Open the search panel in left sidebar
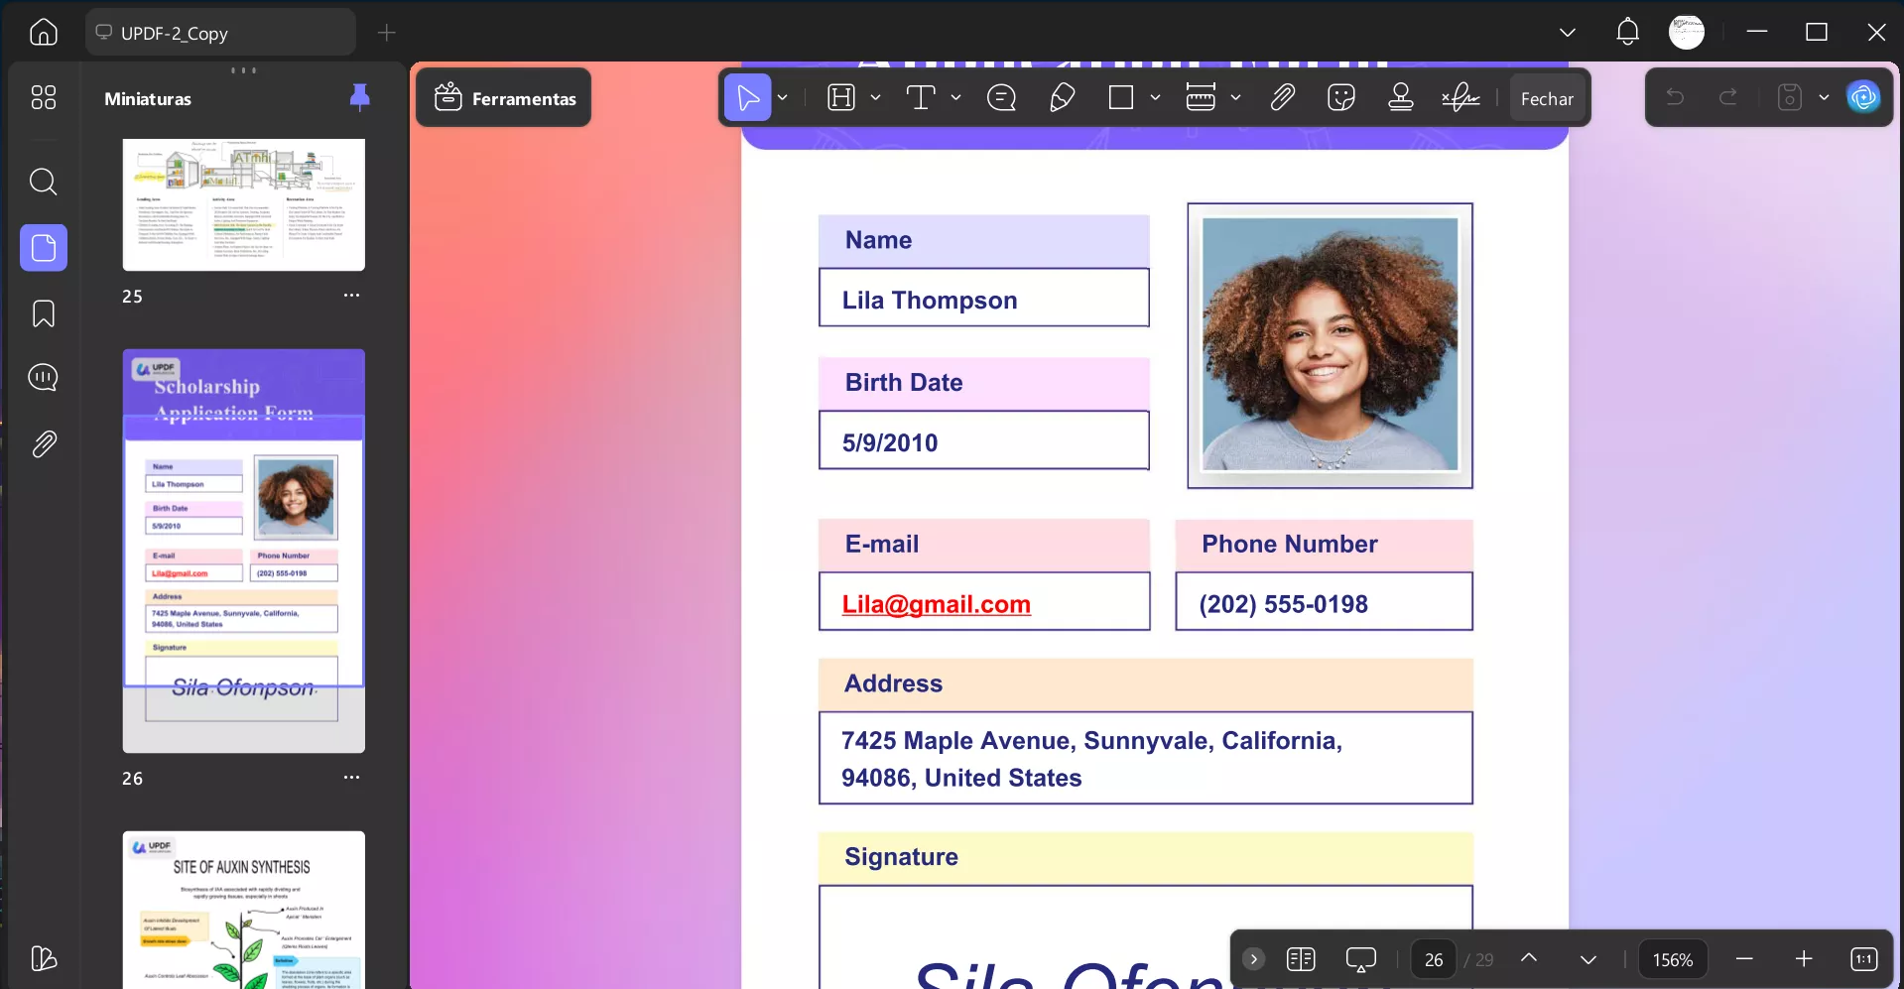Image resolution: width=1904 pixels, height=989 pixels. [x=43, y=182]
